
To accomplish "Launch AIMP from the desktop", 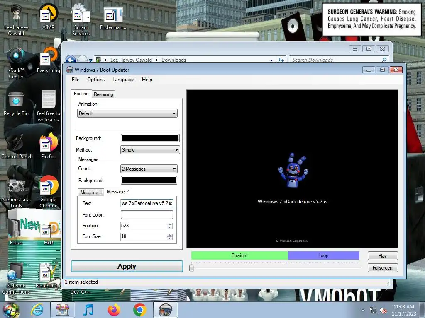I will click(x=48, y=17).
